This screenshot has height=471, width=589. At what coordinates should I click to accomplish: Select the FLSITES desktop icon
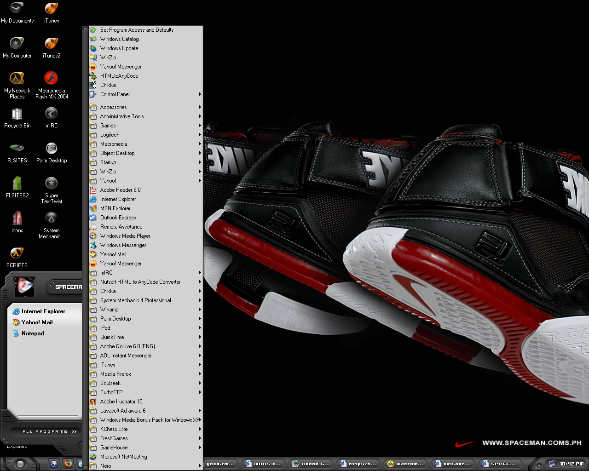coord(17,152)
